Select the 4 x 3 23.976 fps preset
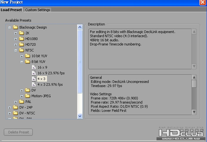 pyautogui.click(x=50, y=85)
